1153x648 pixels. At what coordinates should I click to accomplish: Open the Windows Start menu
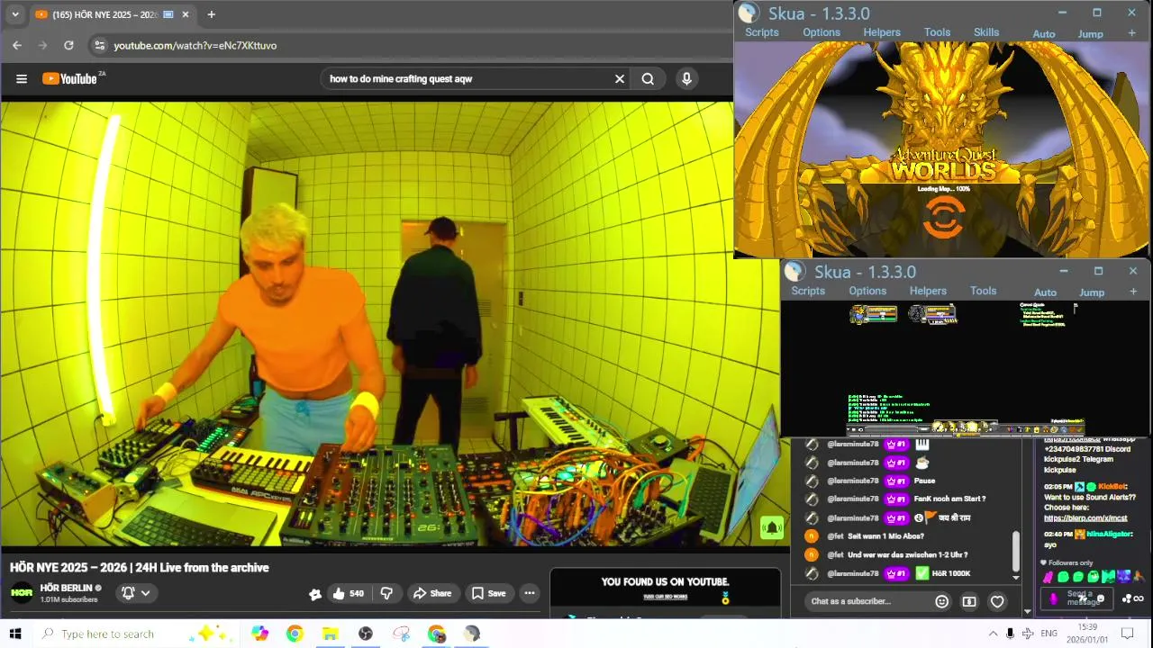coord(15,634)
